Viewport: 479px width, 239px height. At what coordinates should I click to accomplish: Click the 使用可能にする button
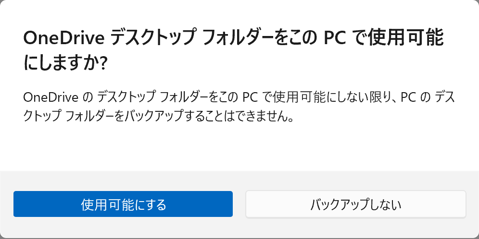[123, 204]
